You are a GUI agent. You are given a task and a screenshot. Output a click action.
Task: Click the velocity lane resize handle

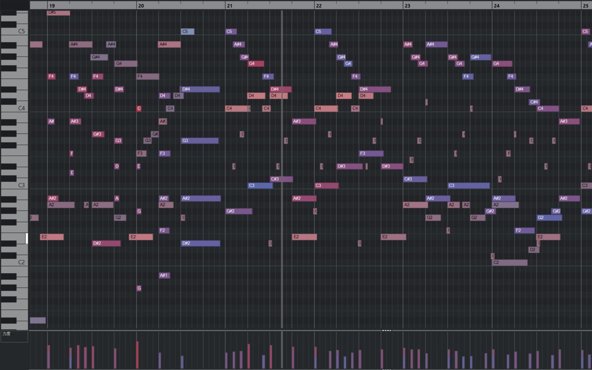click(x=387, y=330)
